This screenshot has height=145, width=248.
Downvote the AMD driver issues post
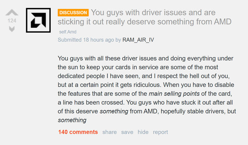point(12,29)
